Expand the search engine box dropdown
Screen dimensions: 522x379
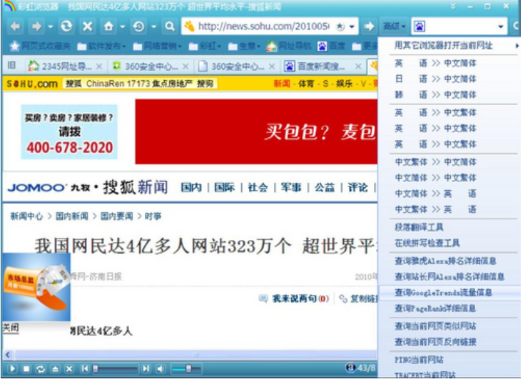click(x=500, y=27)
